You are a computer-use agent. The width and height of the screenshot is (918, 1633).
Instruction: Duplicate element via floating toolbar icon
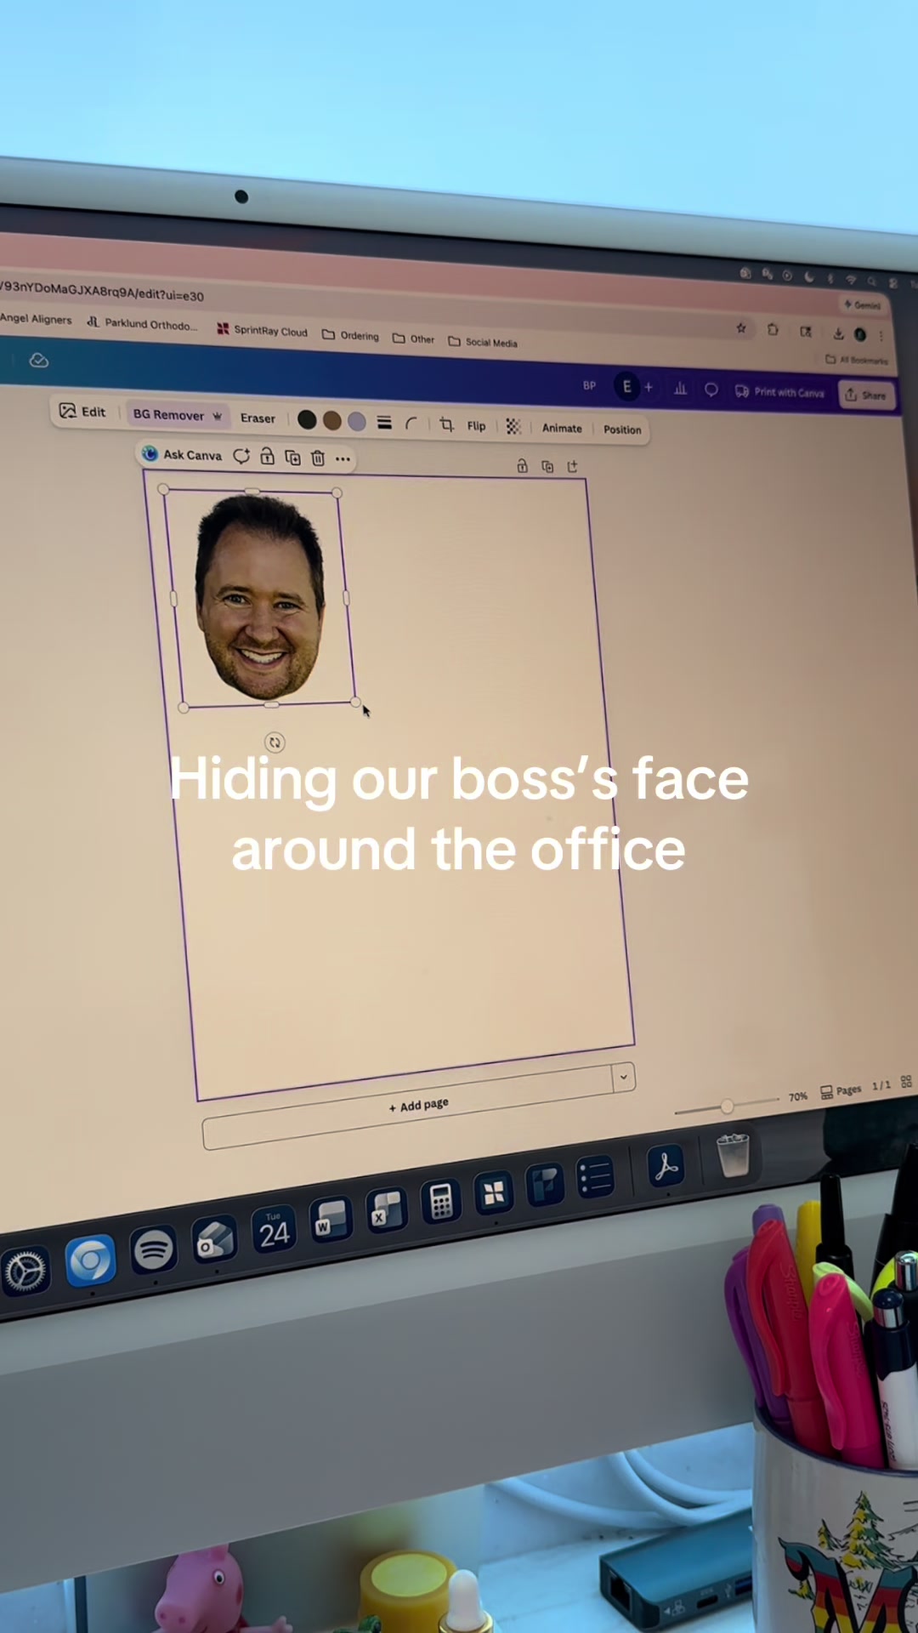pos(292,457)
